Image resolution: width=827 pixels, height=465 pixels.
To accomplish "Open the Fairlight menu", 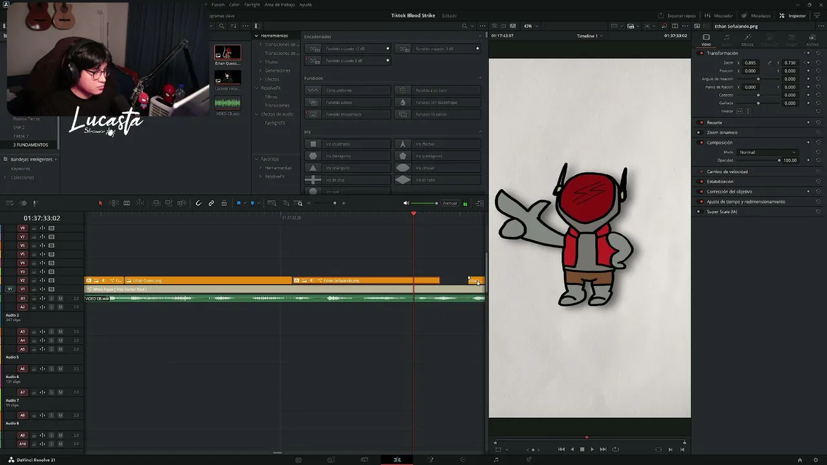I will point(252,5).
